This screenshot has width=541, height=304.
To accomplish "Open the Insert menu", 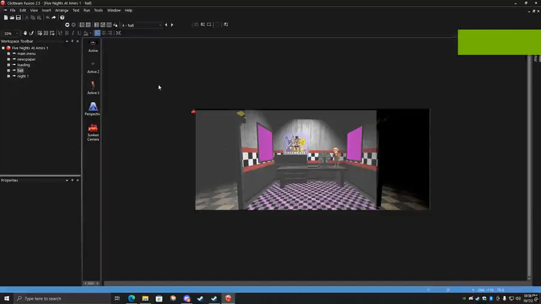I will [46, 10].
